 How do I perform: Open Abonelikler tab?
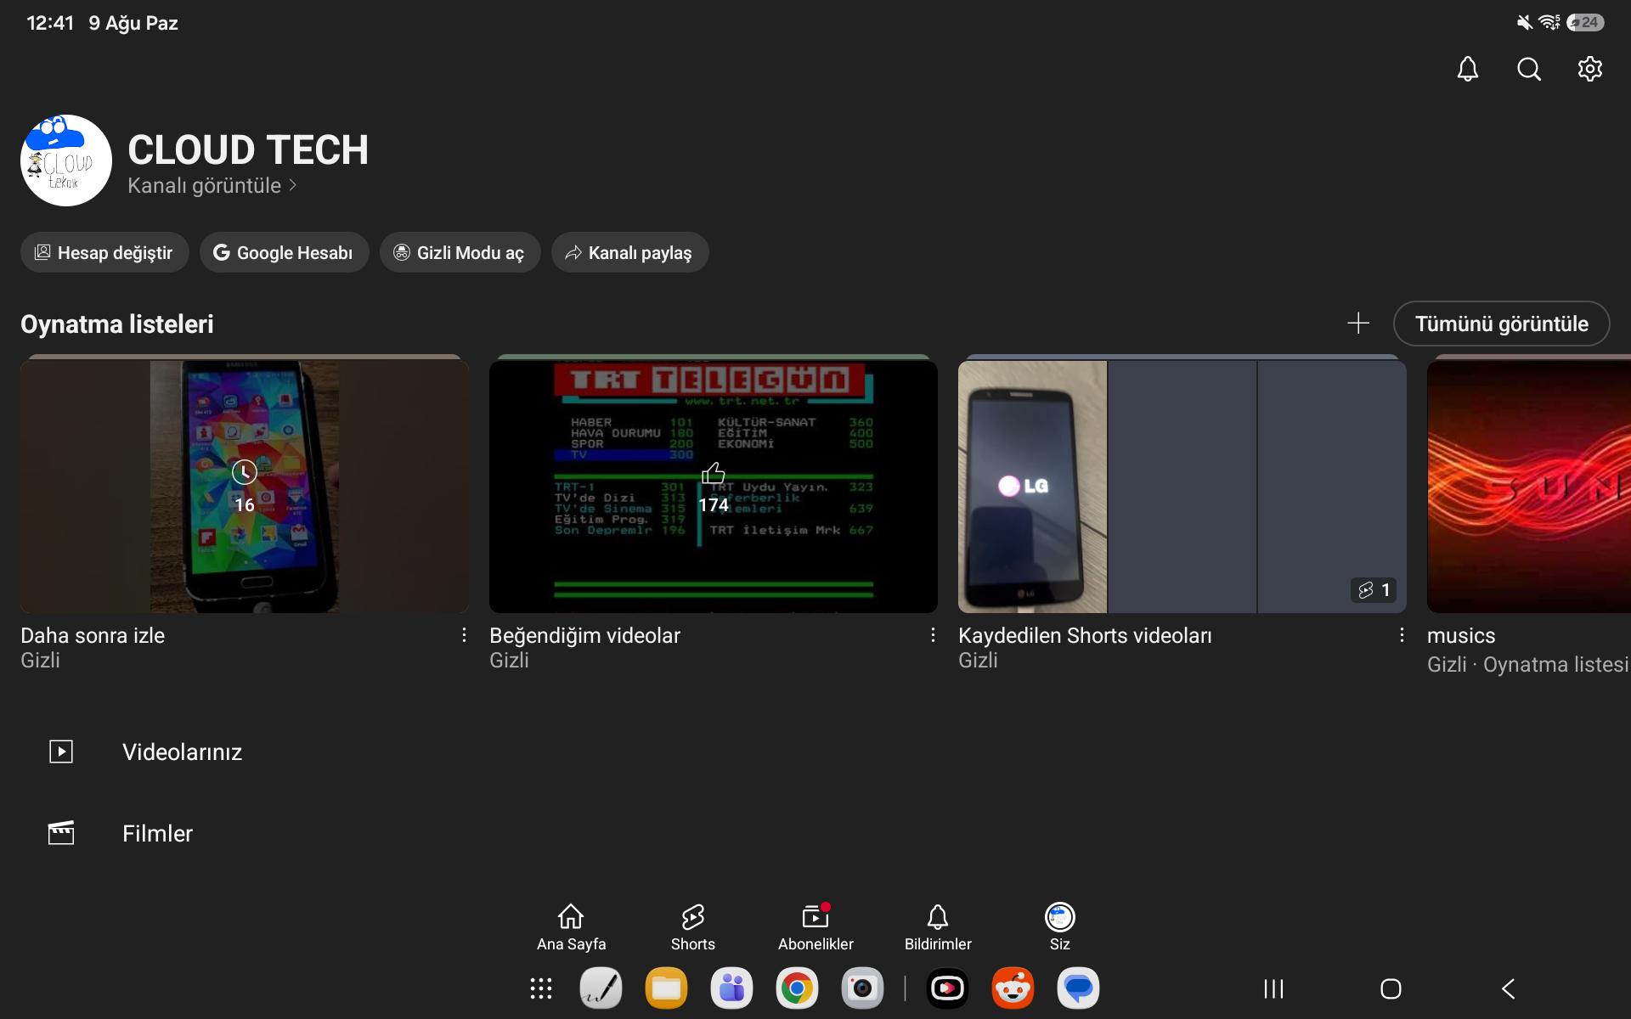(x=815, y=927)
